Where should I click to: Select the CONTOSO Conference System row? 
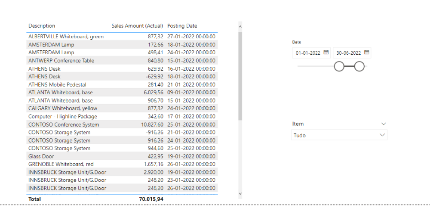coord(64,124)
